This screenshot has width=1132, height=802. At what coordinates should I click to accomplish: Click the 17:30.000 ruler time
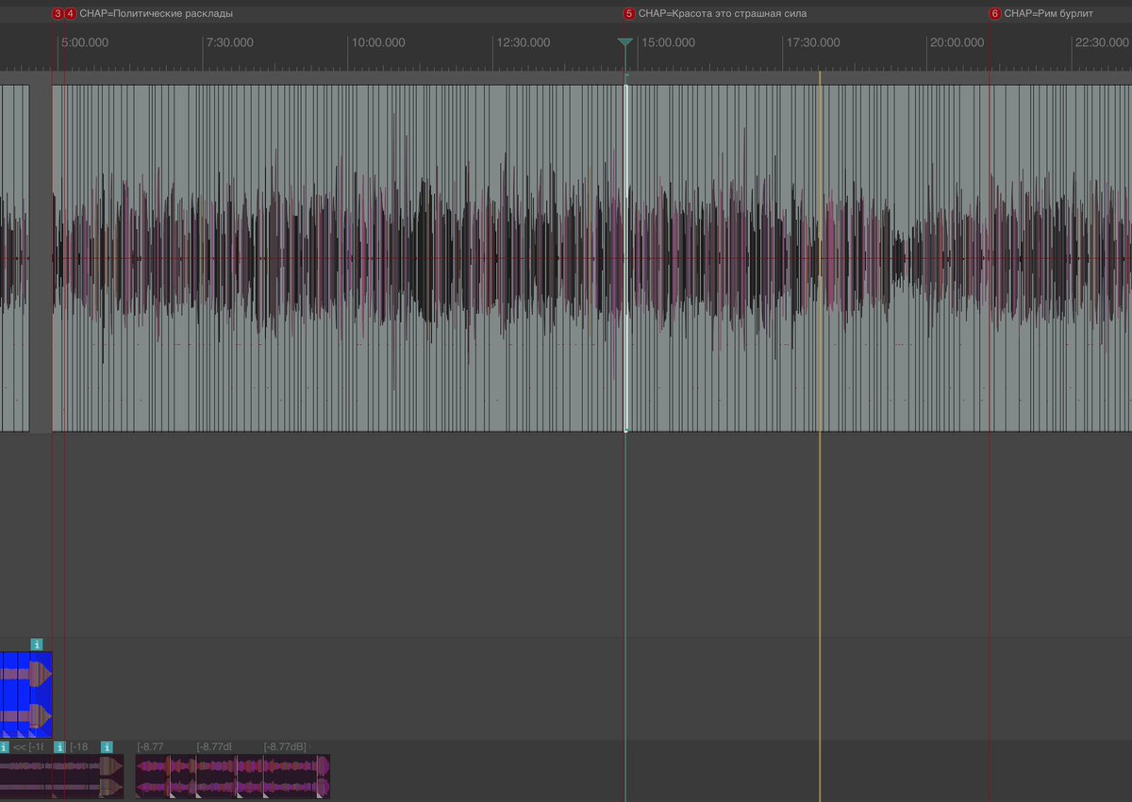tap(813, 43)
